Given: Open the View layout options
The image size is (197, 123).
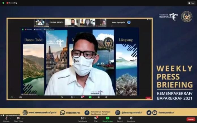Looking at the screenshot, I should [191, 3].
